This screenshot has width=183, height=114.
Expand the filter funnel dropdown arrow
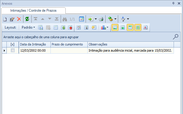tap(128, 19)
